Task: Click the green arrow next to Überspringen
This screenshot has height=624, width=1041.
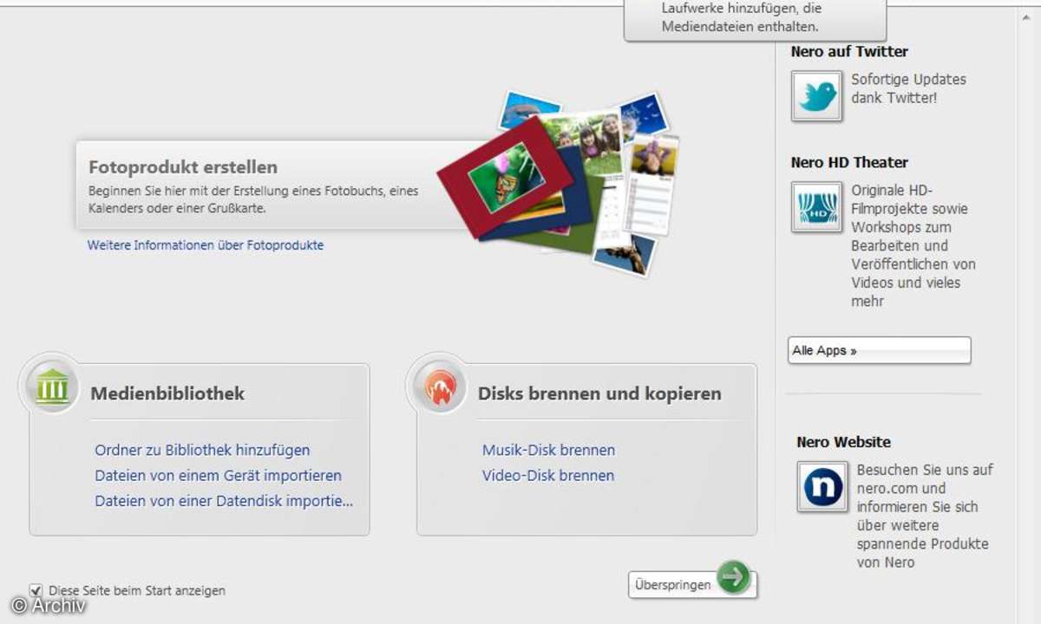Action: click(734, 576)
